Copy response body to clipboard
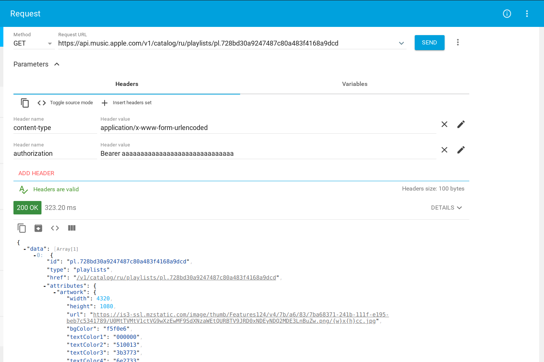Image resolution: width=544 pixels, height=362 pixels. click(22, 228)
